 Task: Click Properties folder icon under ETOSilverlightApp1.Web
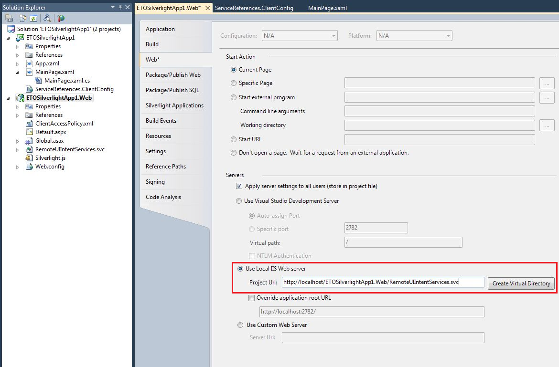29,106
